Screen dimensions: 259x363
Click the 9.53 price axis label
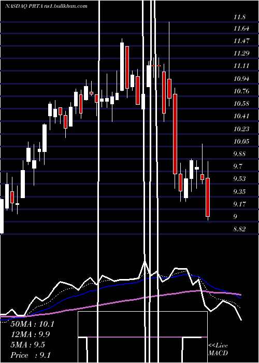pos(239,179)
